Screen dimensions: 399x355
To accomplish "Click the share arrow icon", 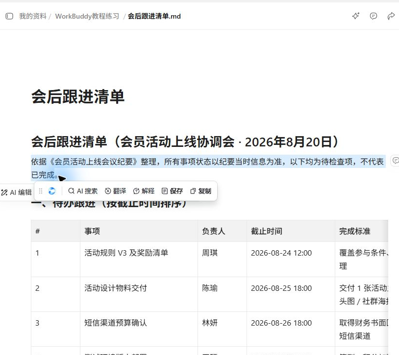I will click(391, 16).
